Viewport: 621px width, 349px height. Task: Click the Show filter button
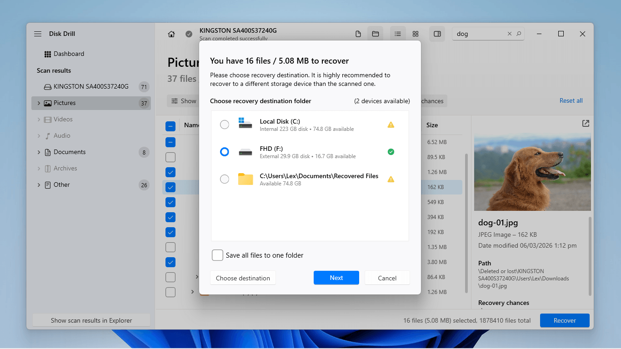[x=183, y=101]
